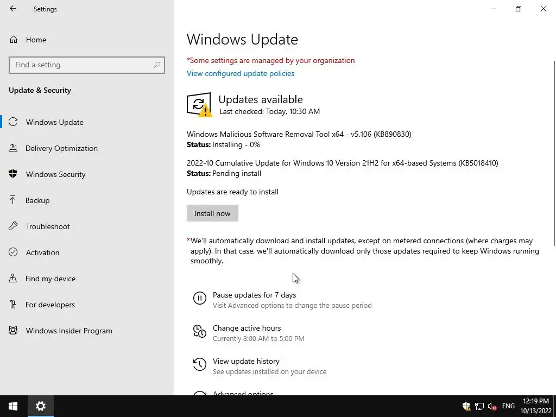Open Change active hours option
This screenshot has width=556, height=417.
pos(247,328)
